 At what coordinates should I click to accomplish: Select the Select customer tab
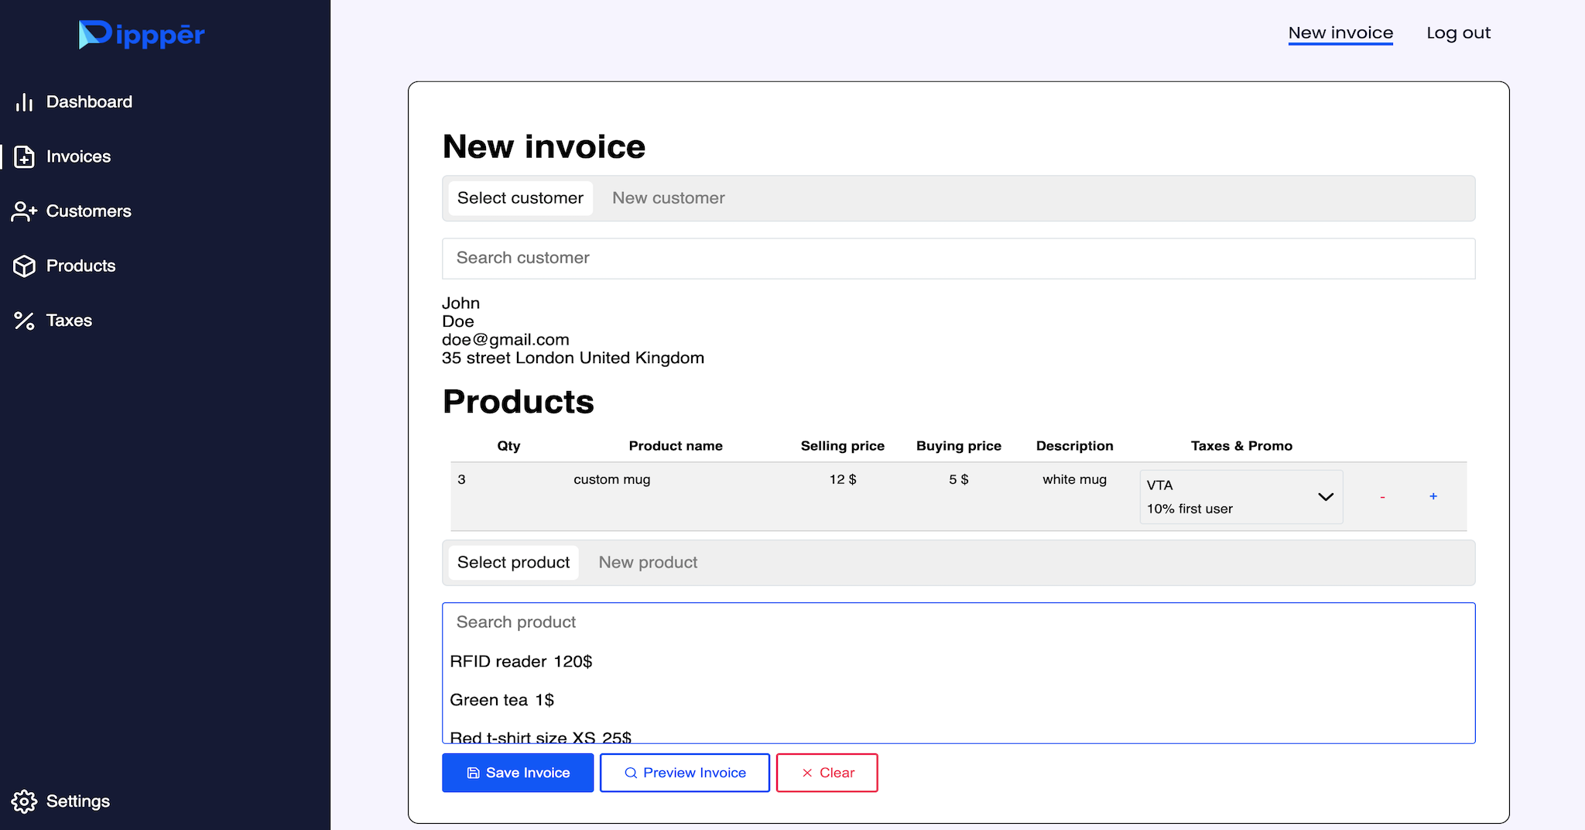(520, 198)
